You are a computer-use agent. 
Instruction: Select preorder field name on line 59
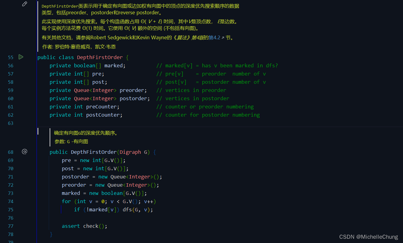click(x=132, y=90)
